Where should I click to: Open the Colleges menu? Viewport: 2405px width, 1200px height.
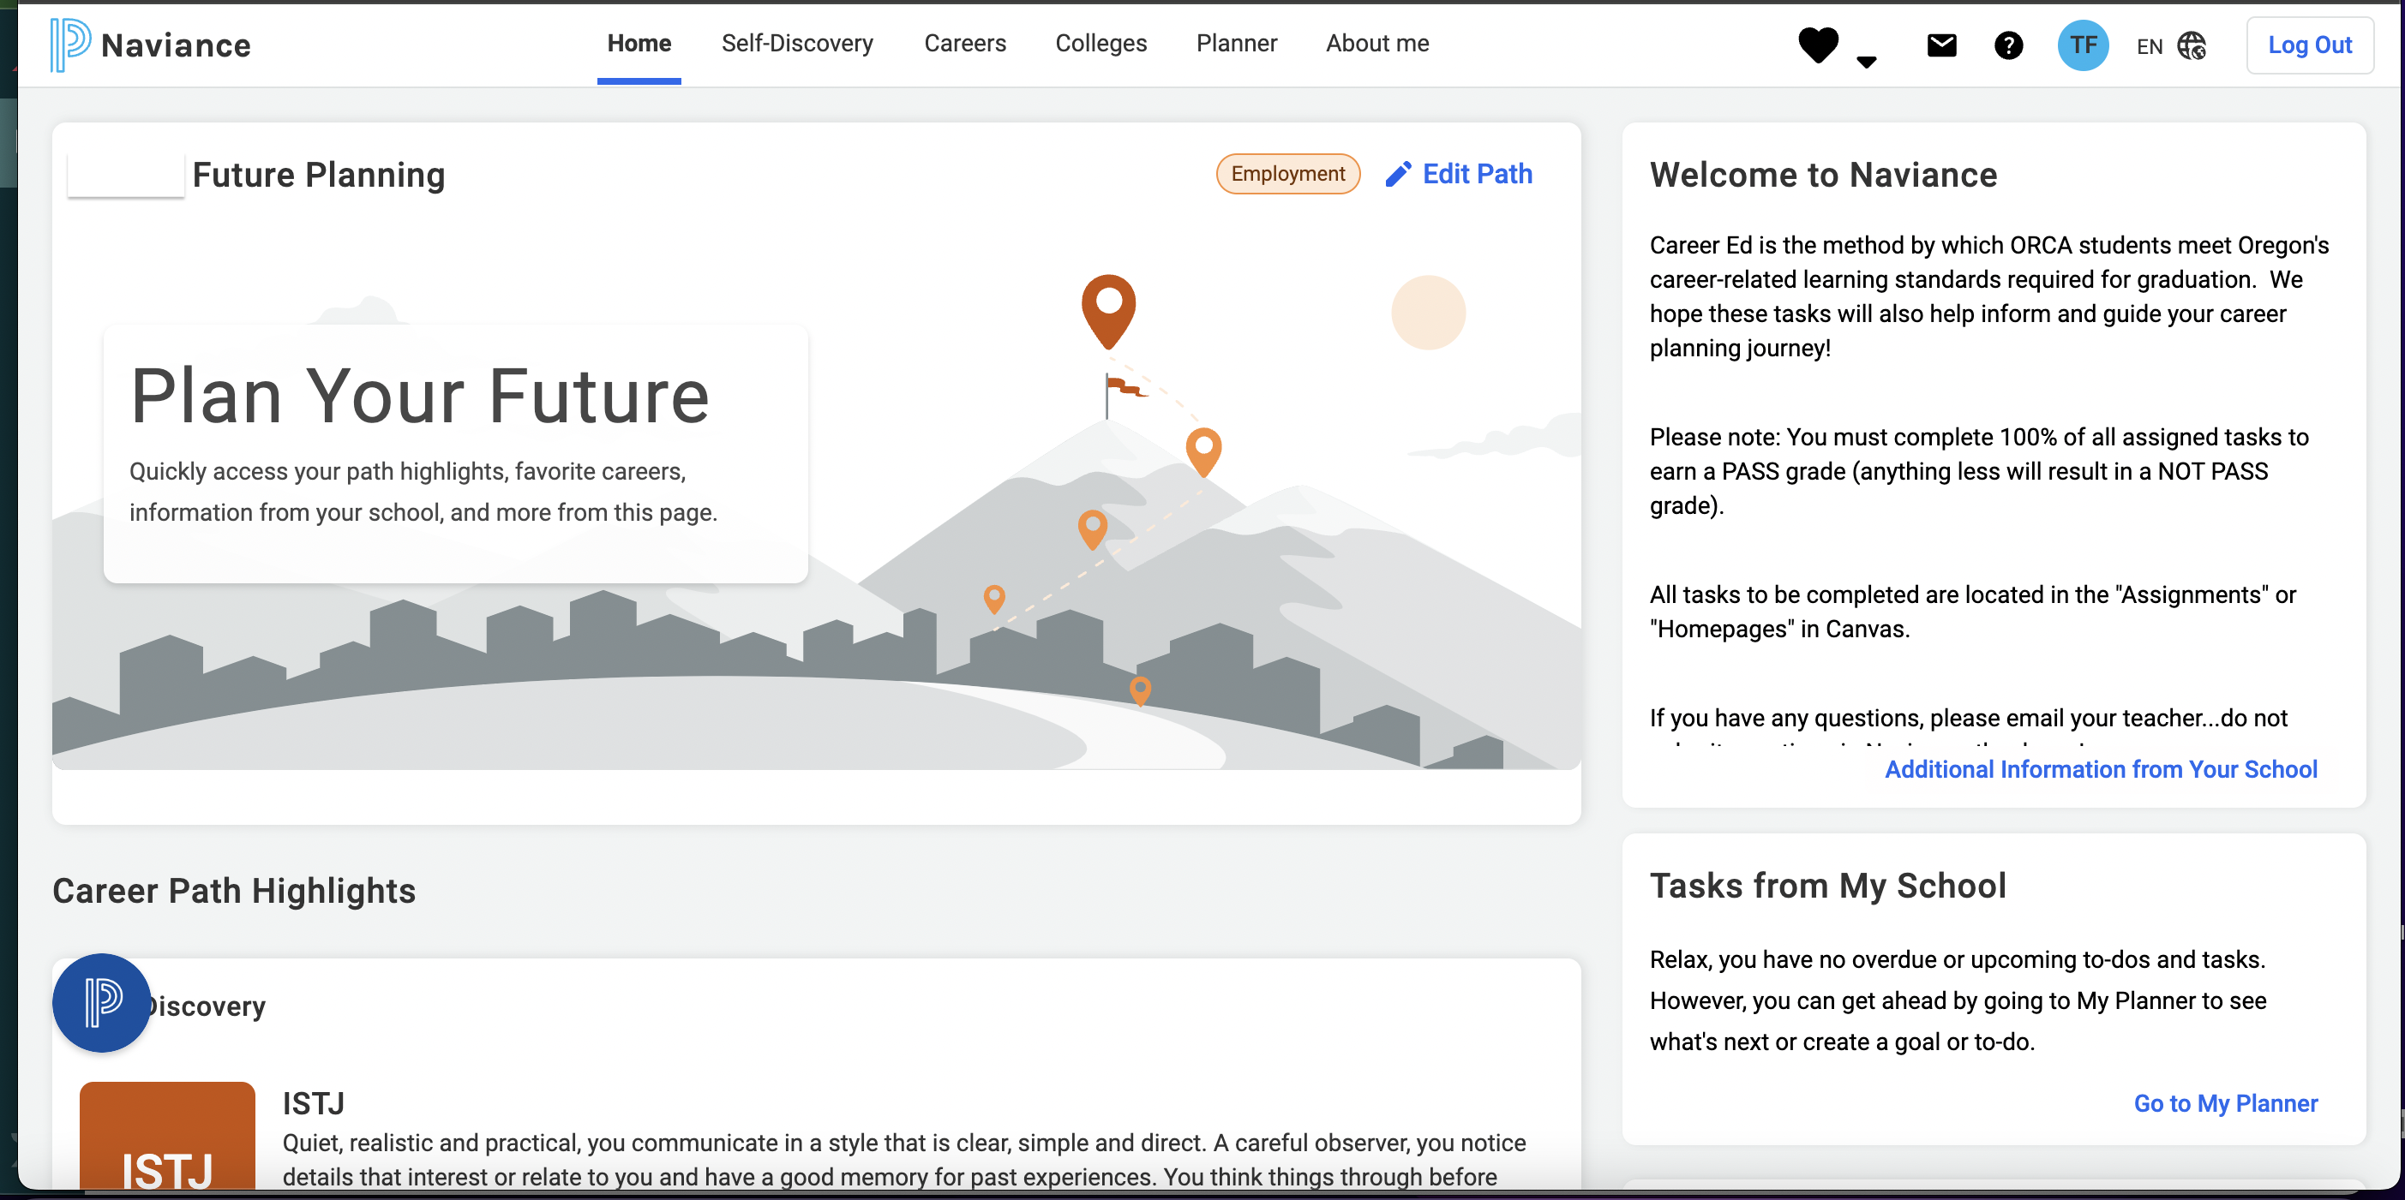(1101, 43)
